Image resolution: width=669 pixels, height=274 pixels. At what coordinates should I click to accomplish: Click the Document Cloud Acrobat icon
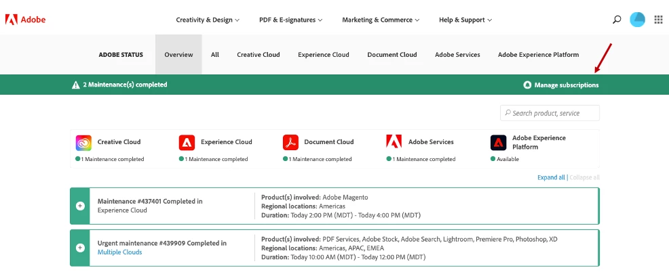coord(290,143)
